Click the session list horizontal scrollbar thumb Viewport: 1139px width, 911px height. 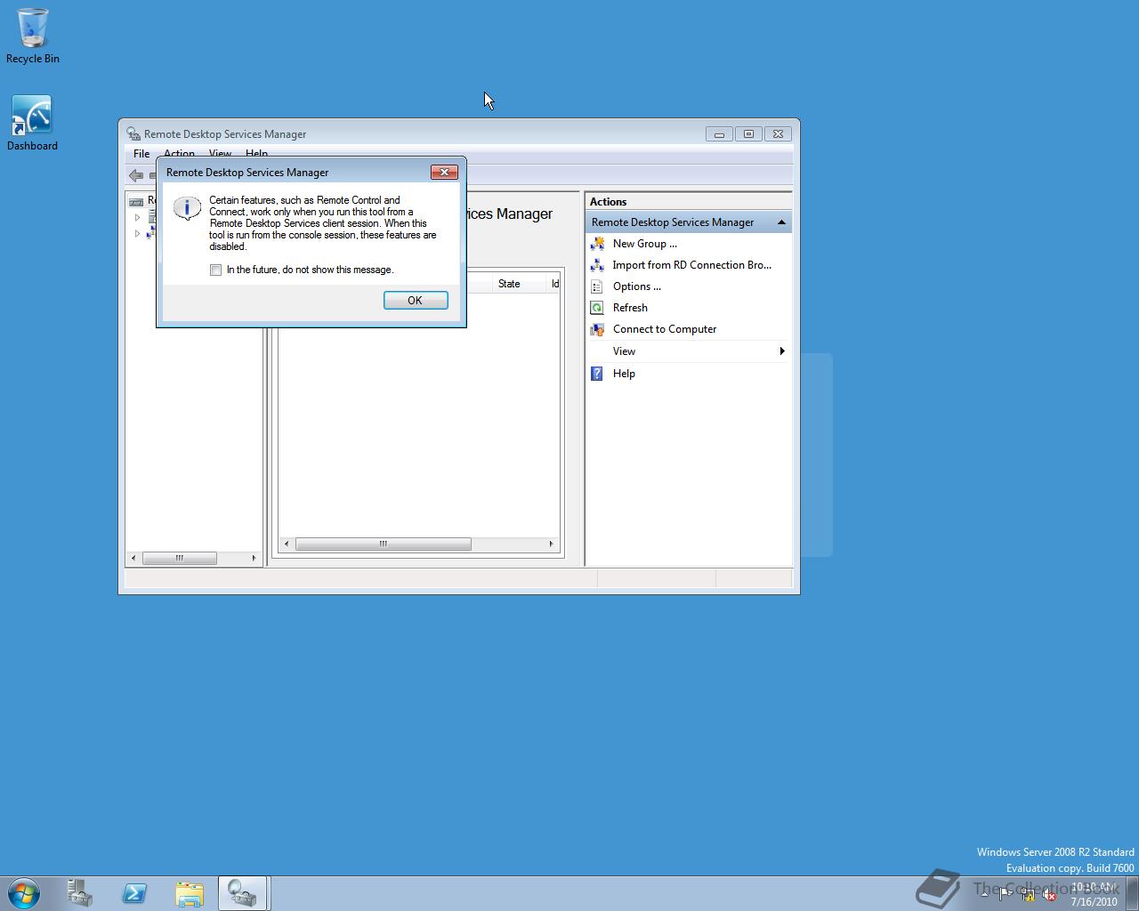(383, 544)
